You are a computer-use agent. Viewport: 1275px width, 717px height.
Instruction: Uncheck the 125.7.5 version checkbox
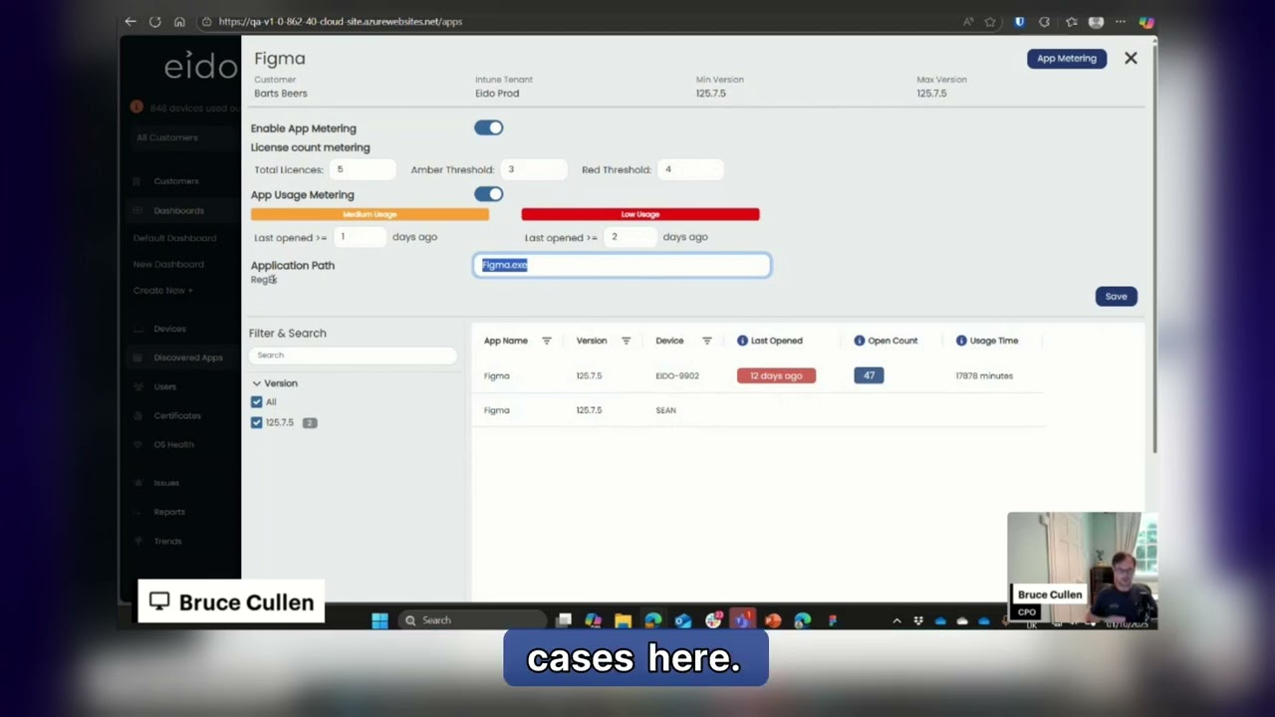[257, 422]
